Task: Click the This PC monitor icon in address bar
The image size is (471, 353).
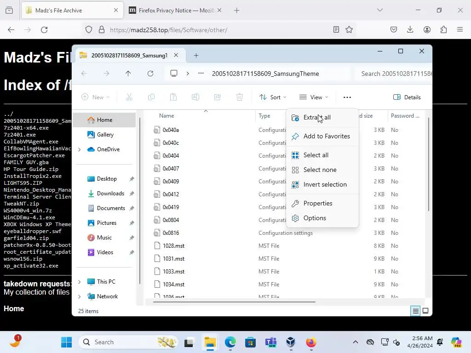Action: [174, 74]
